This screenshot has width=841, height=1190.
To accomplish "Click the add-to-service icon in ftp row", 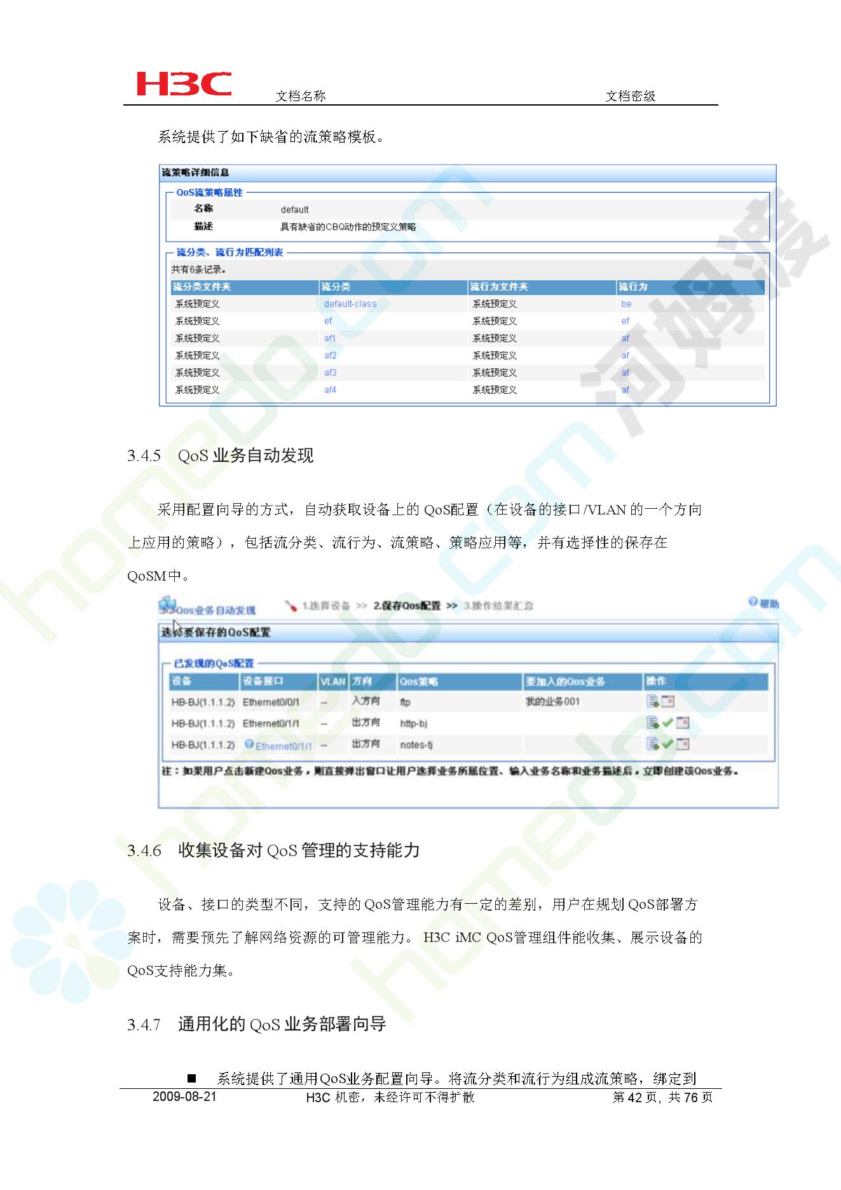I will tap(652, 702).
